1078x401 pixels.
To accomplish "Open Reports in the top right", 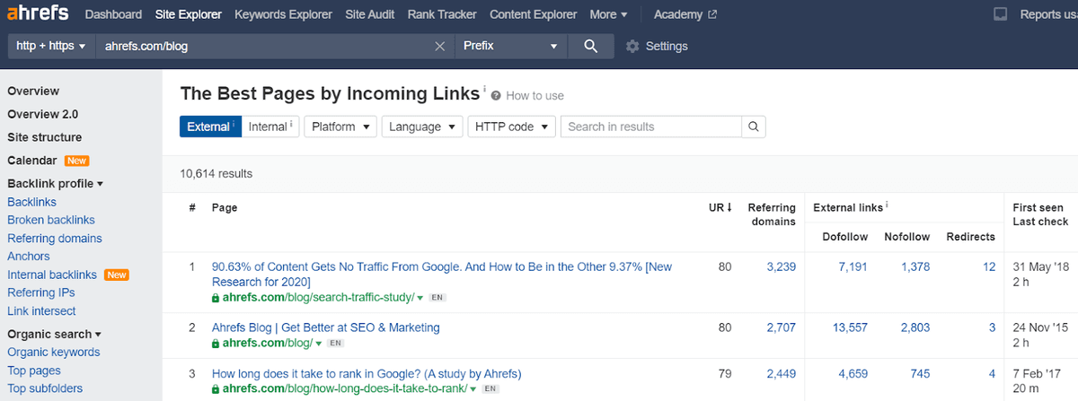I will 1047,14.
